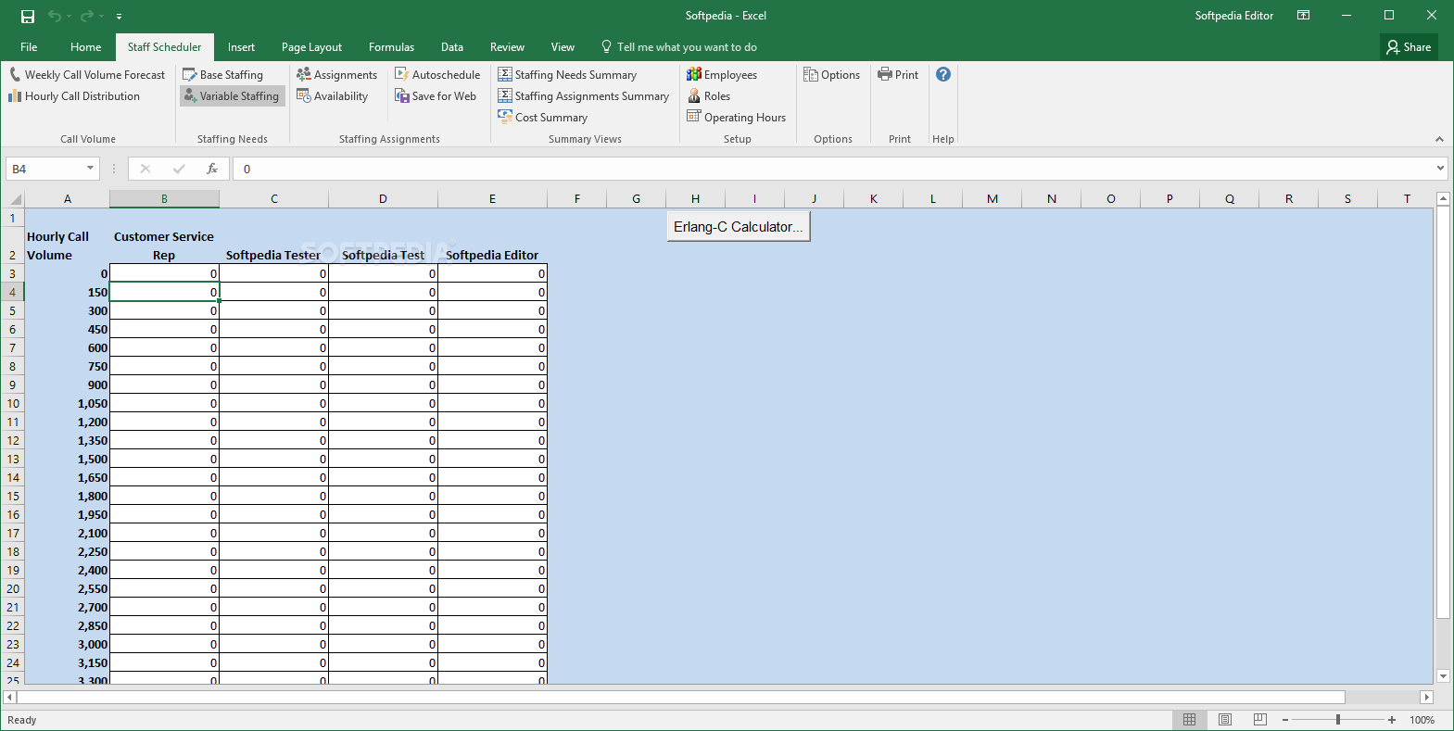Select cell with volume 1,500
The width and height of the screenshot is (1454, 731).
coord(67,459)
